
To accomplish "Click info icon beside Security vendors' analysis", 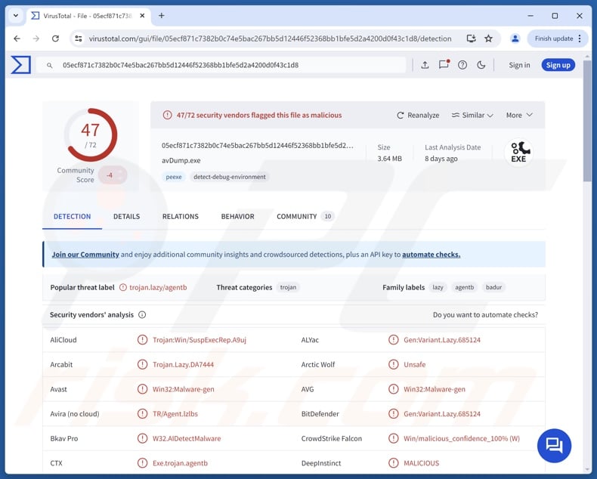I will click(142, 315).
